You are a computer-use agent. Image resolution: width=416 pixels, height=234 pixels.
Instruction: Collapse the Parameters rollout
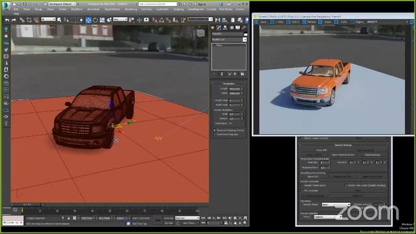pyautogui.click(x=229, y=84)
